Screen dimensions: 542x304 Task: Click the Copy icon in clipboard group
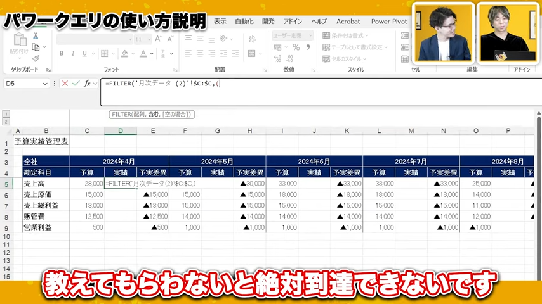tap(36, 47)
